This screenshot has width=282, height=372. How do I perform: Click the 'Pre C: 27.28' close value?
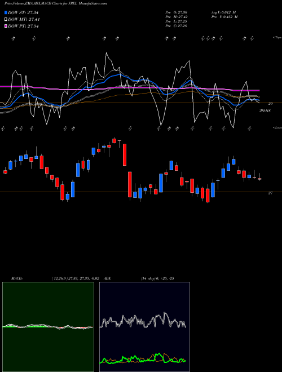(176, 26)
